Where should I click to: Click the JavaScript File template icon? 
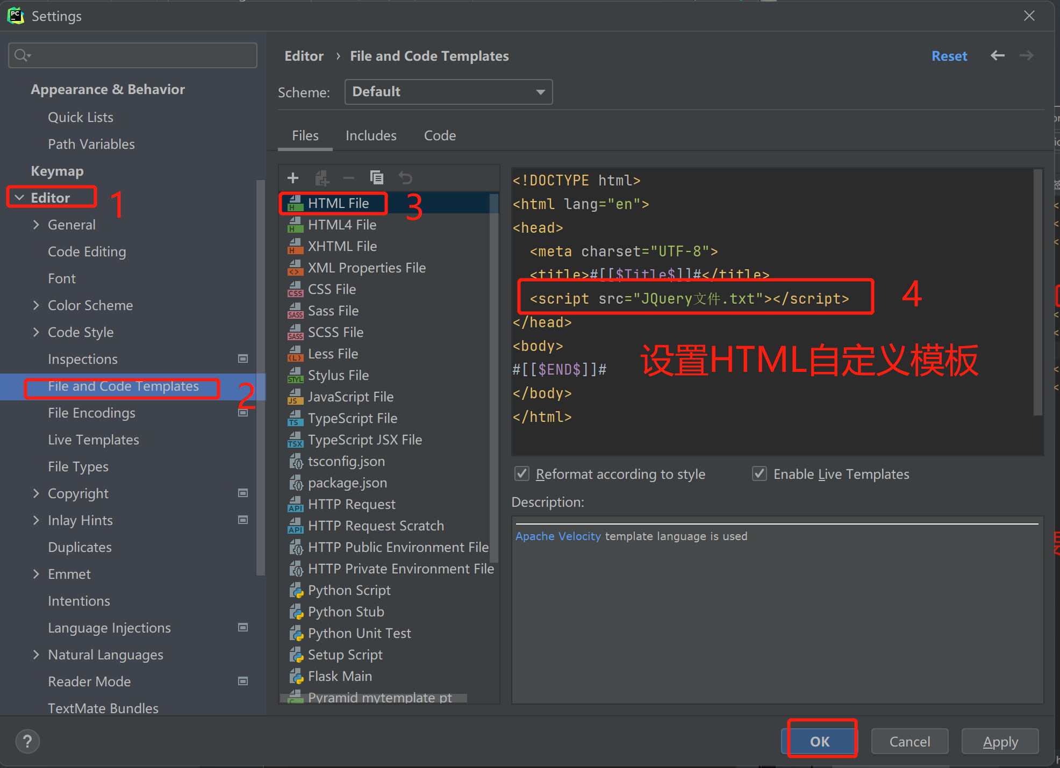pyautogui.click(x=295, y=397)
